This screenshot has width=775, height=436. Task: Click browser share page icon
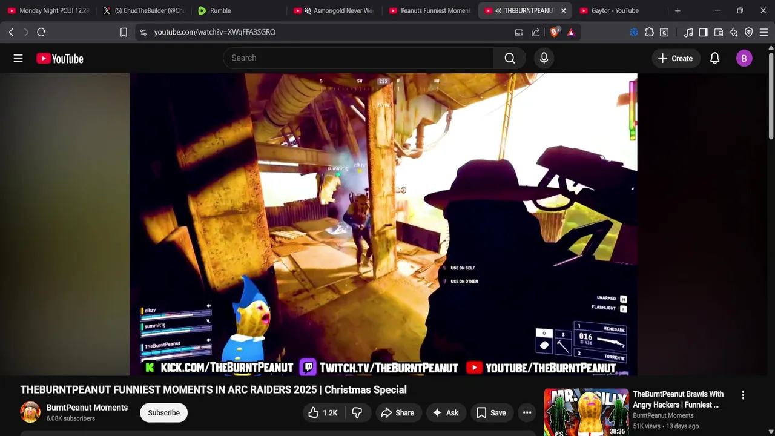[x=536, y=32]
